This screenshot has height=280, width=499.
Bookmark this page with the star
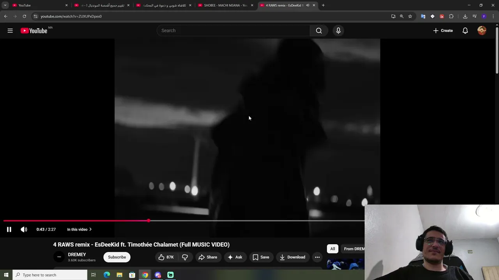(410, 16)
